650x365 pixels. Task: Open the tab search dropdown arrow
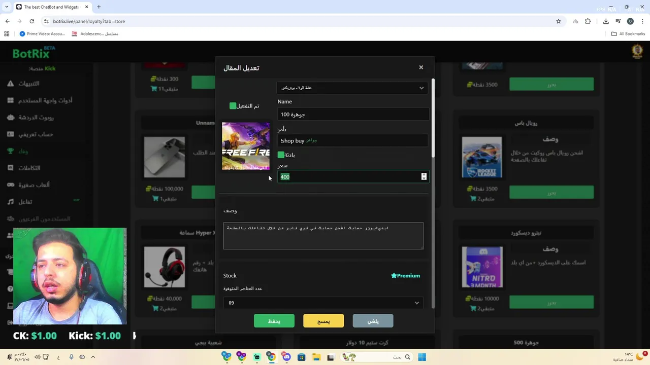pyautogui.click(x=7, y=7)
